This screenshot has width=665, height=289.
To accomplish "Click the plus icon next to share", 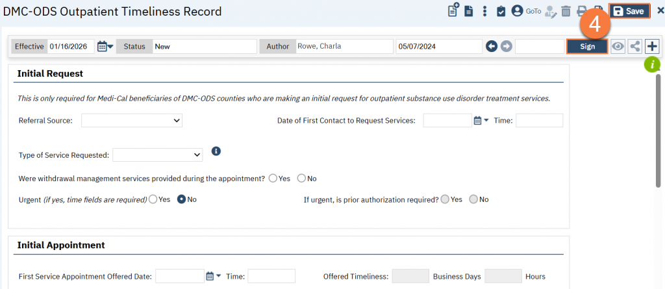I will 652,46.
